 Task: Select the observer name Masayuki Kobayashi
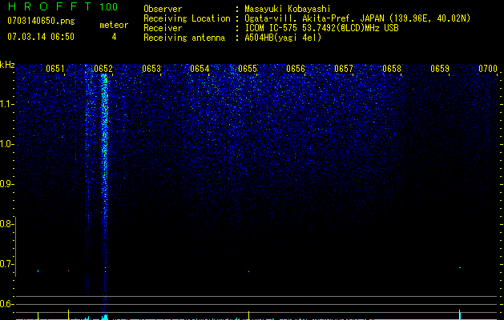288,9
